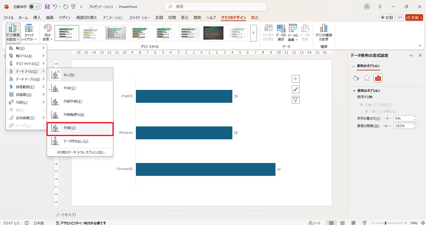Open the データの編集 button
Screen dimensions: 426x225
293,33
